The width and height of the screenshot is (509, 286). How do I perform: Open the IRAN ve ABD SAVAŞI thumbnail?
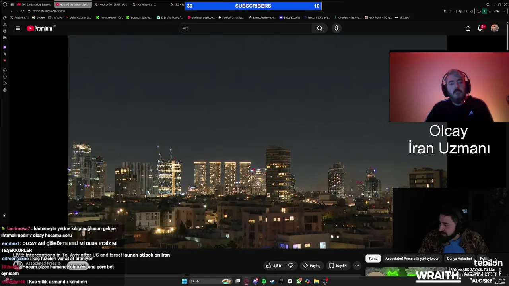[x=406, y=272]
